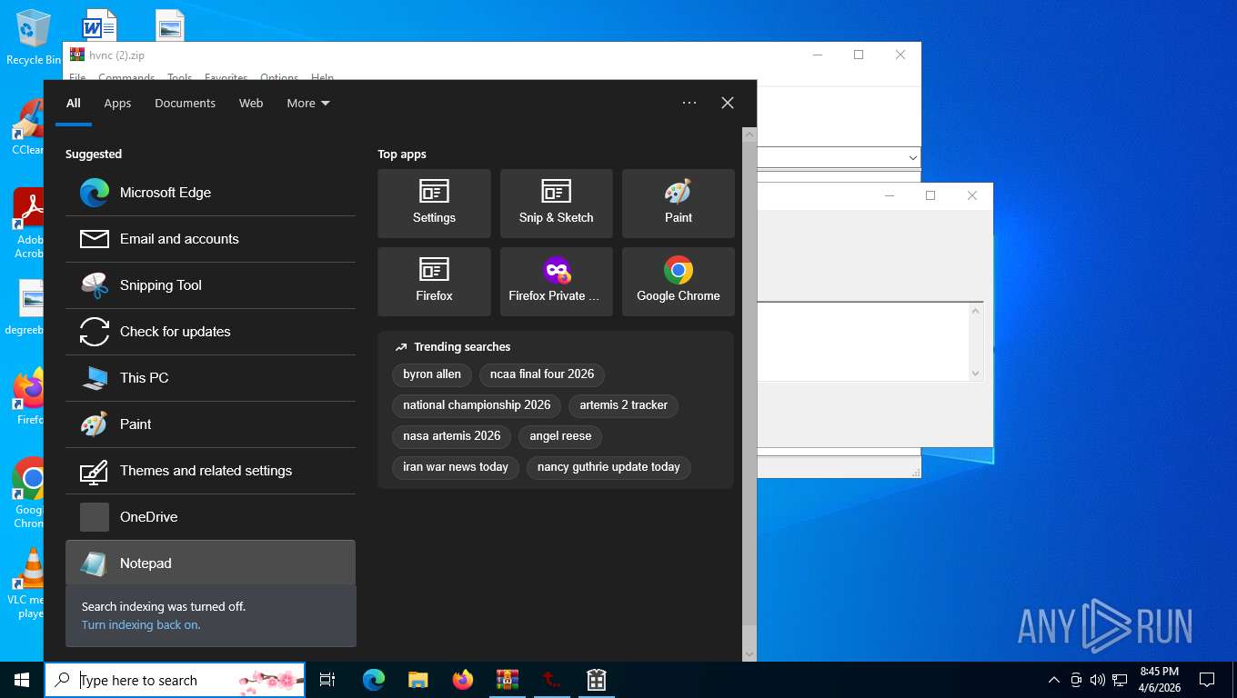Open Firefox Private Browsing tile

coord(557,282)
